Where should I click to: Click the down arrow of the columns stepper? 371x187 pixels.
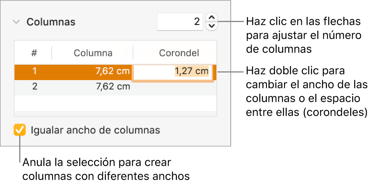point(212,26)
